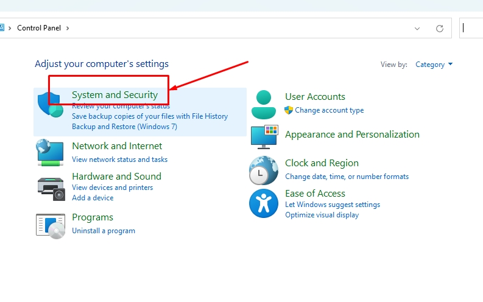Open System and Security heading link
The width and height of the screenshot is (483, 302).
click(115, 95)
